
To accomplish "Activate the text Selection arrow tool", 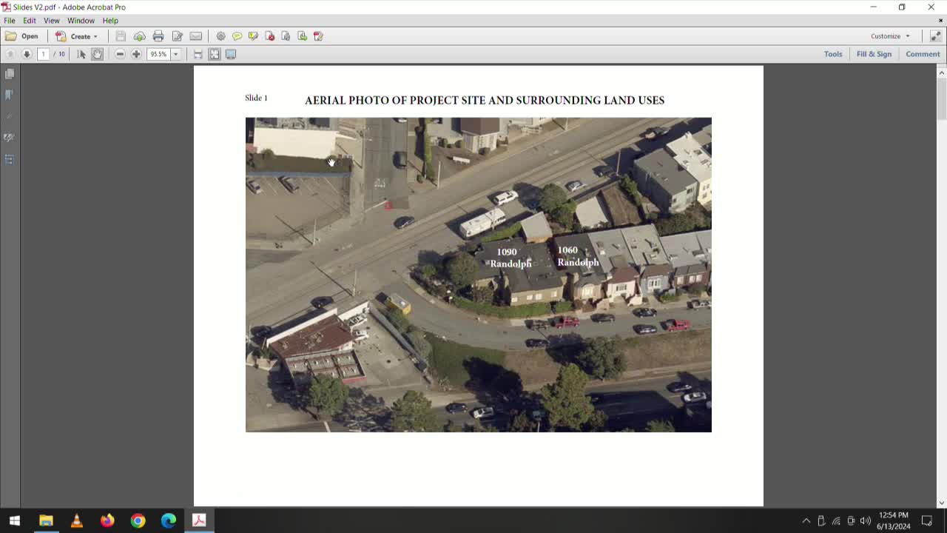I will 81,54.
